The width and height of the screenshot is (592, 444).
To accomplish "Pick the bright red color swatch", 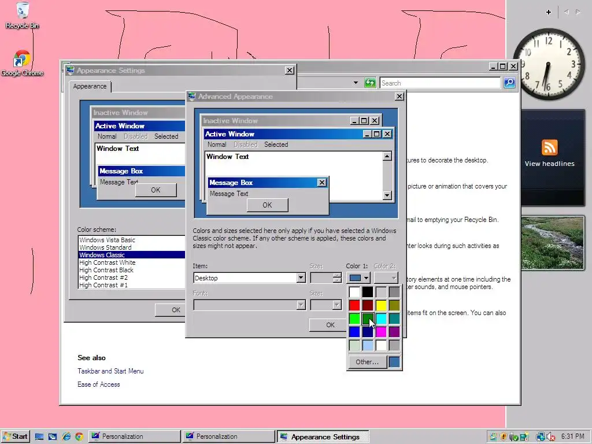I will point(354,305).
